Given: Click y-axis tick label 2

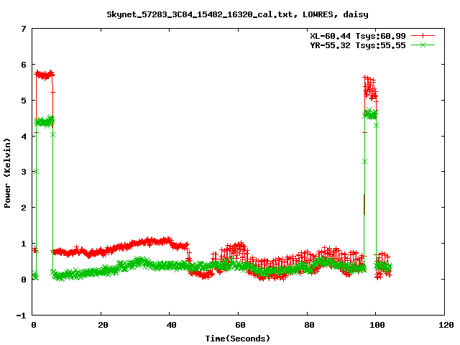Looking at the screenshot, I should pyautogui.click(x=24, y=208).
